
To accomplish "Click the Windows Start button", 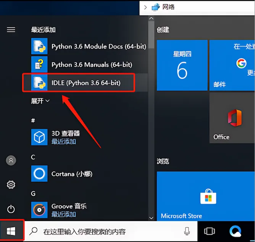I will 11,231.
